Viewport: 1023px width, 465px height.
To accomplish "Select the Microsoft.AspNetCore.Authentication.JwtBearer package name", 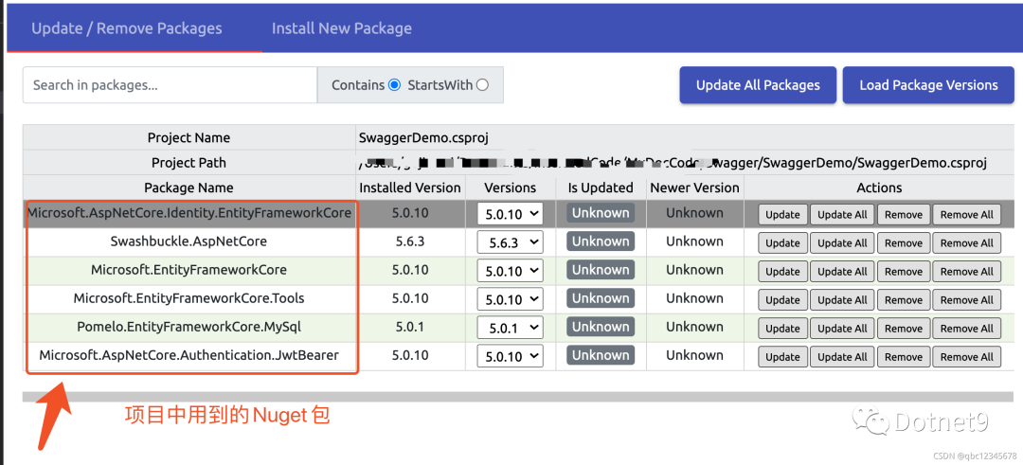I will click(x=188, y=355).
